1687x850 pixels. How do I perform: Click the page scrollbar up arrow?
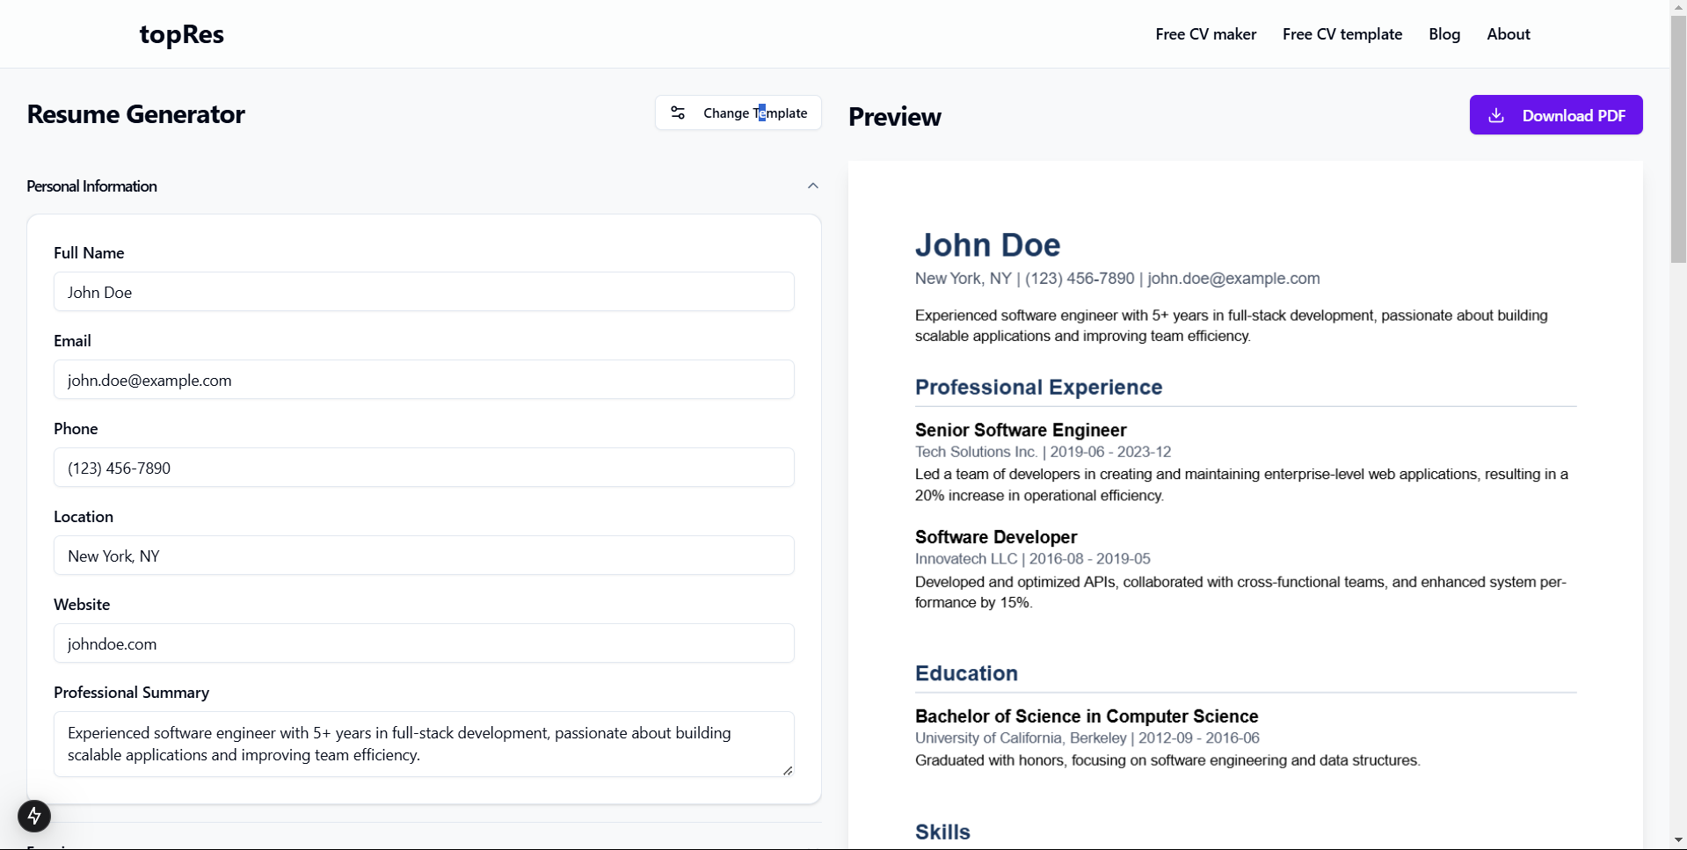1678,7
